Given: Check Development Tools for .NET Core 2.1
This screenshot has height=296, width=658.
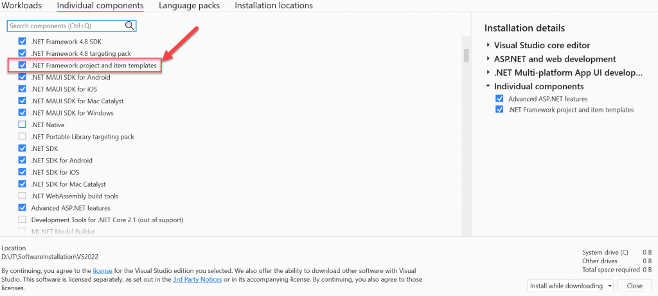Looking at the screenshot, I should click(x=22, y=220).
